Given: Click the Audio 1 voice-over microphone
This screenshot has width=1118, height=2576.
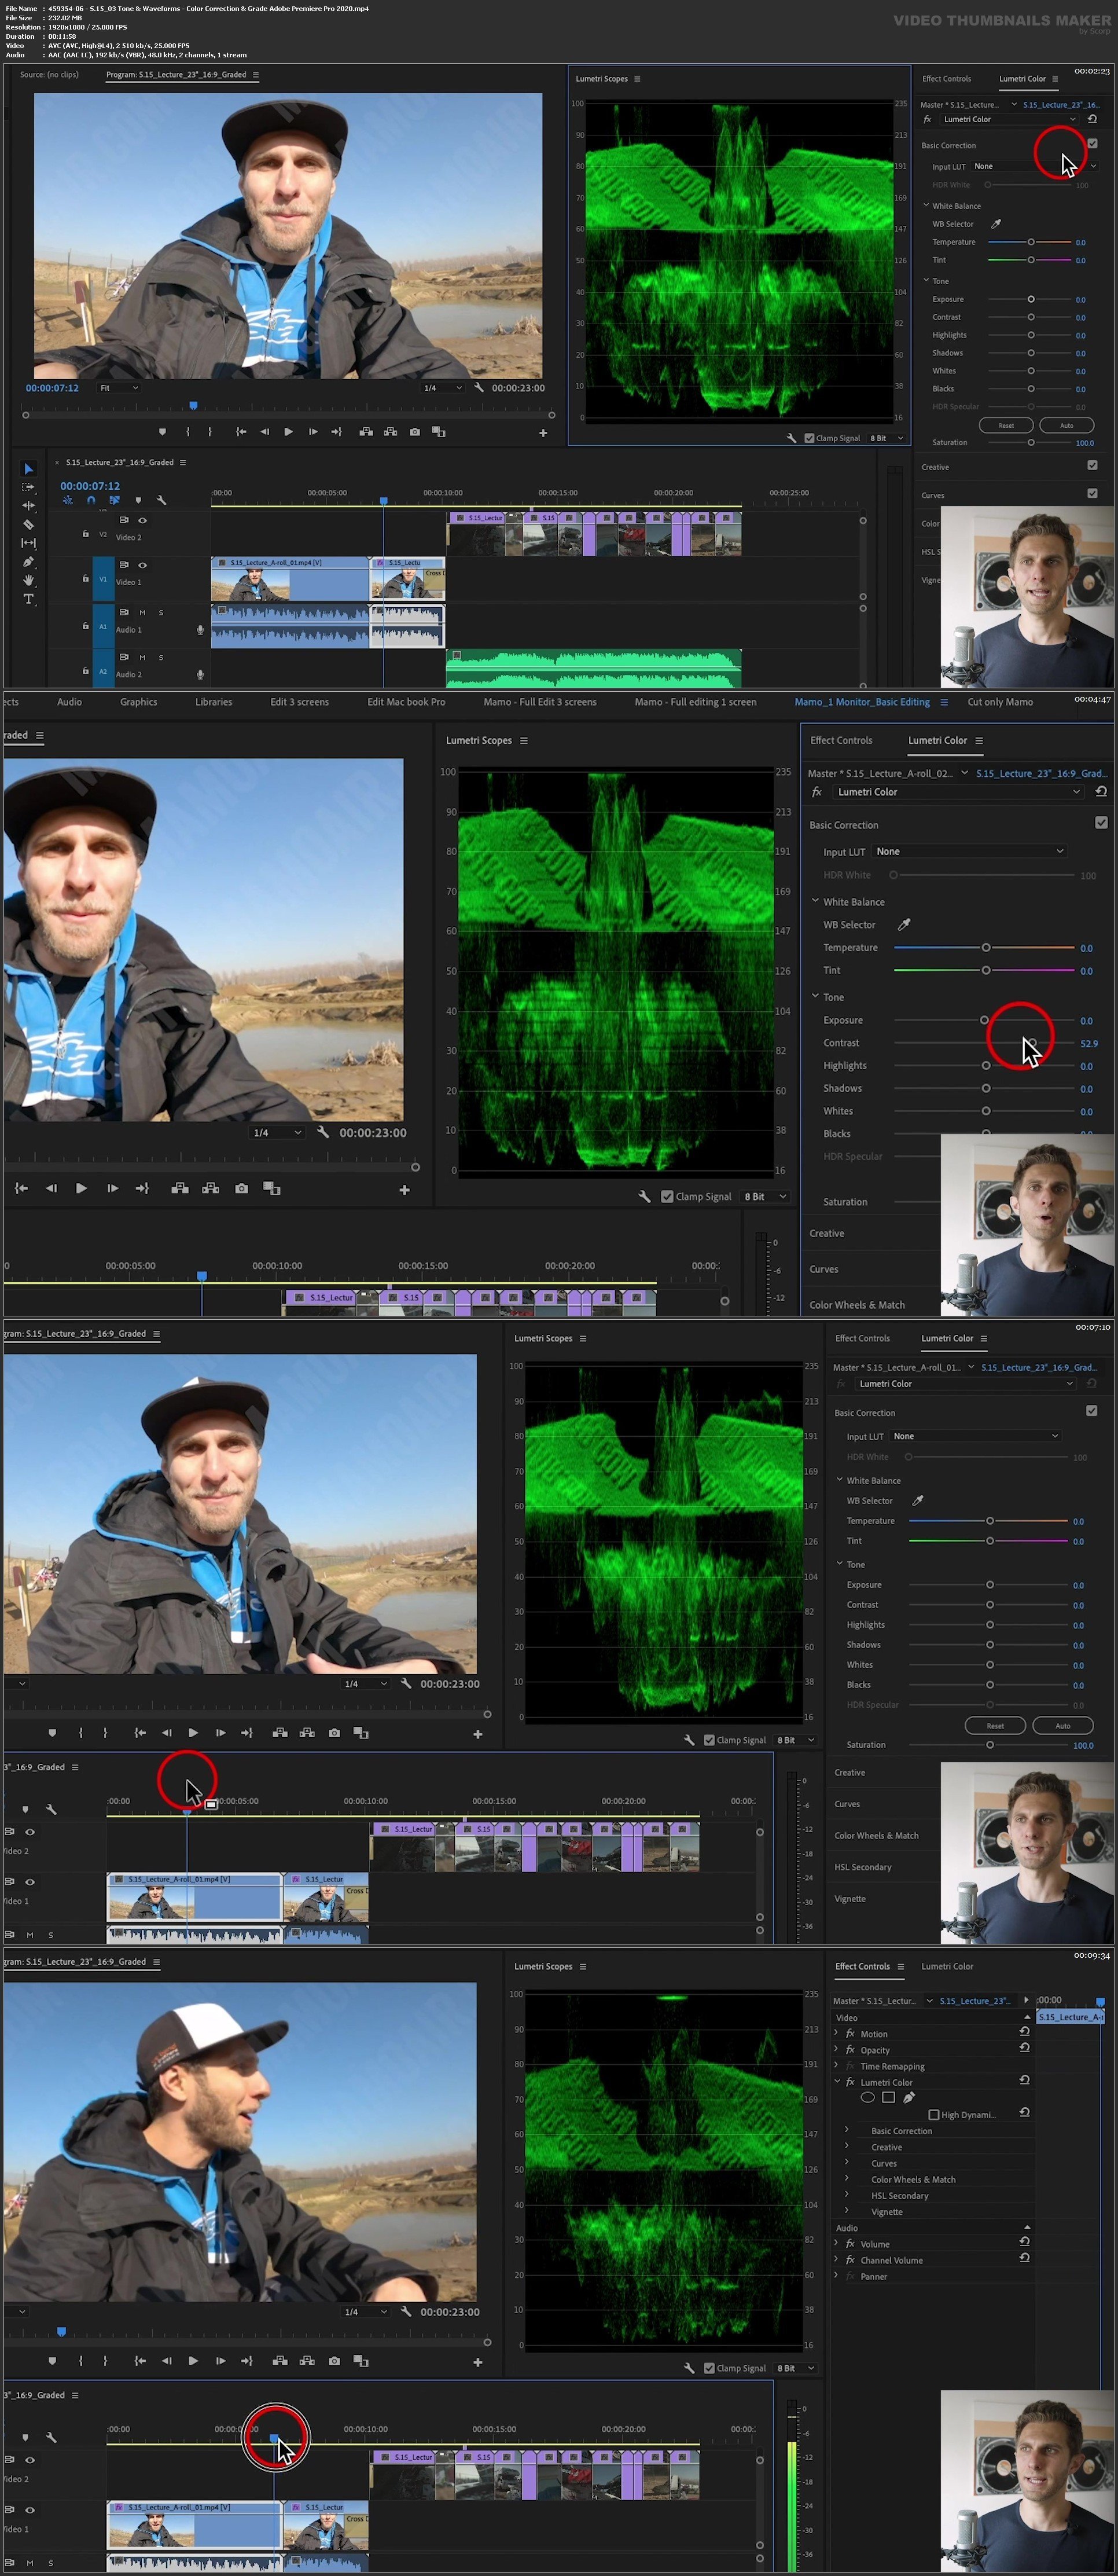Looking at the screenshot, I should tap(200, 630).
